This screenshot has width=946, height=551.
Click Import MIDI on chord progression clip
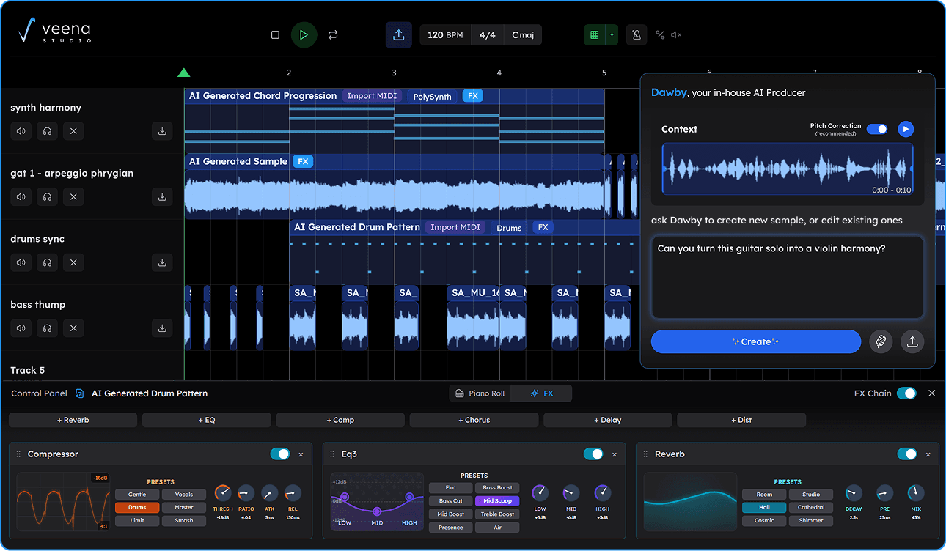tap(372, 96)
